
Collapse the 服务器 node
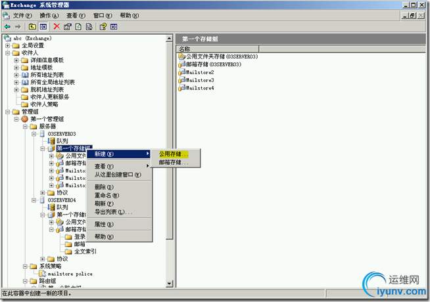tap(25, 127)
